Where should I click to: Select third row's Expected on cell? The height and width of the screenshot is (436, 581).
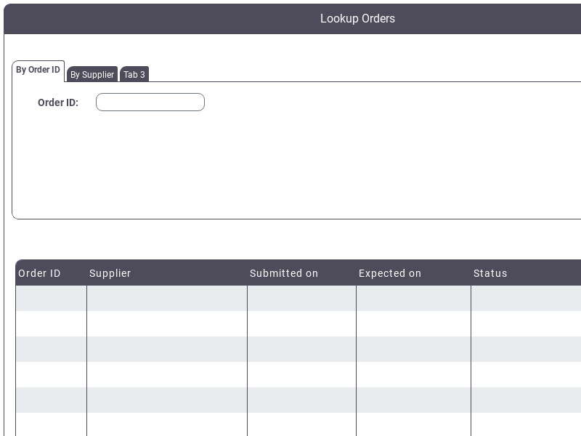click(413, 349)
